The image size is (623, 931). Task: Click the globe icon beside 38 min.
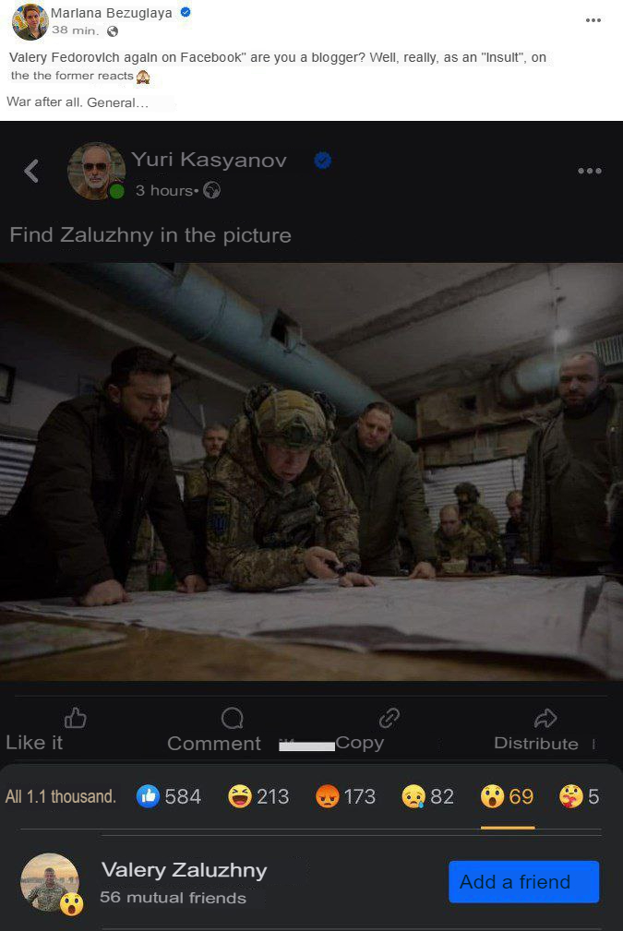coord(113,31)
